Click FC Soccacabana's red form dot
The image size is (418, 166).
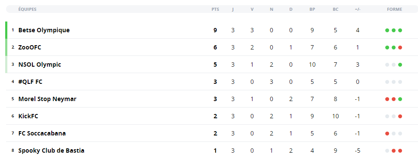click(387, 134)
